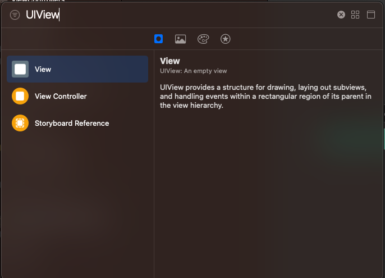Image resolution: width=385 pixels, height=278 pixels.
Task: Choose the Storyboard Reference label
Action: pos(72,123)
